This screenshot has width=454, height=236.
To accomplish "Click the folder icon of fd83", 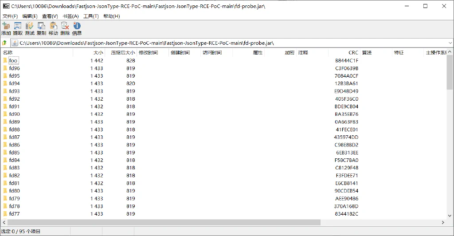I will pyautogui.click(x=5, y=167).
